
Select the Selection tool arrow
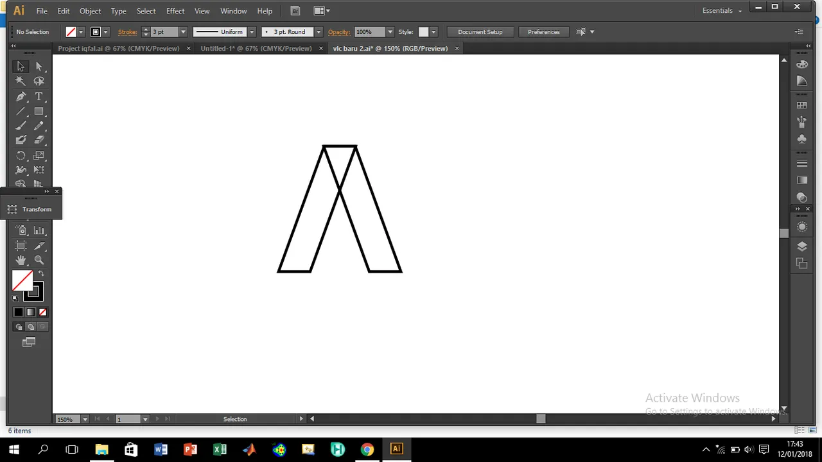click(21, 66)
